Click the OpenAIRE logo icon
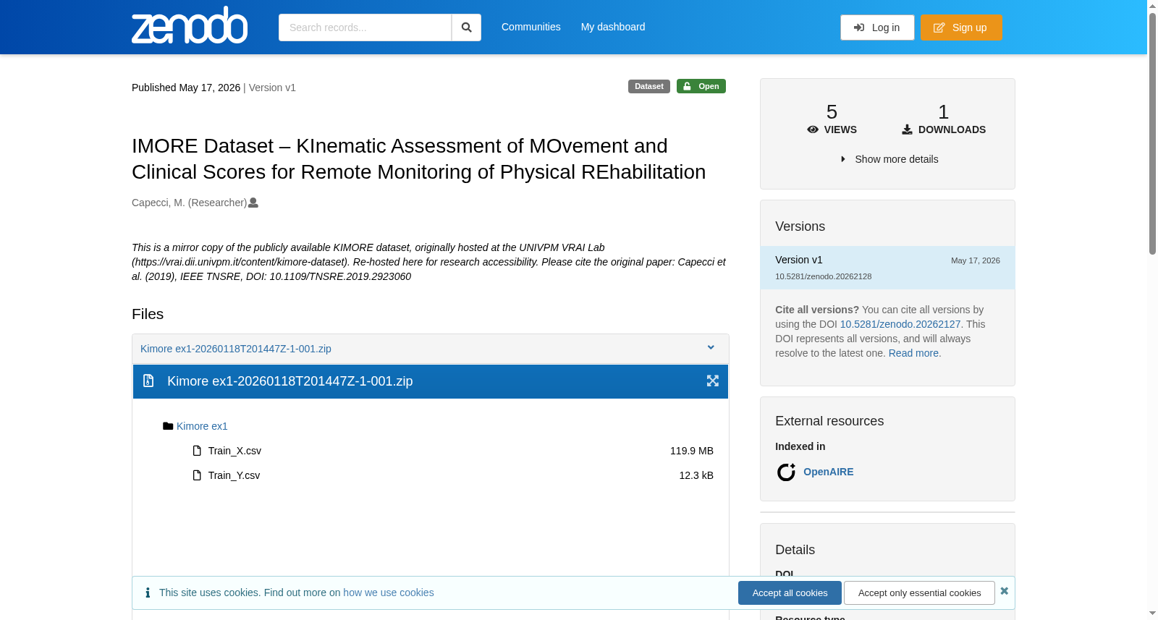Viewport: 1158px width, 620px height. (x=786, y=472)
